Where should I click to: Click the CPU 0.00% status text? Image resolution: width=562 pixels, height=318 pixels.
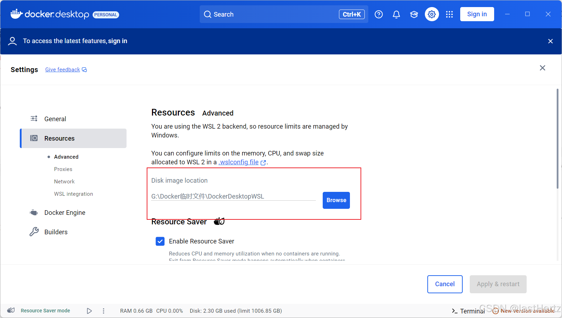click(x=170, y=311)
